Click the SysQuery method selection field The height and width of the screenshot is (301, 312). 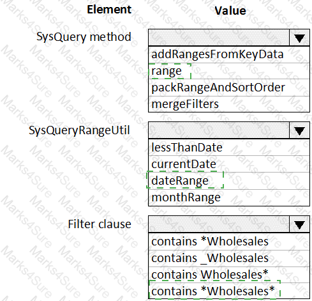tap(219, 38)
